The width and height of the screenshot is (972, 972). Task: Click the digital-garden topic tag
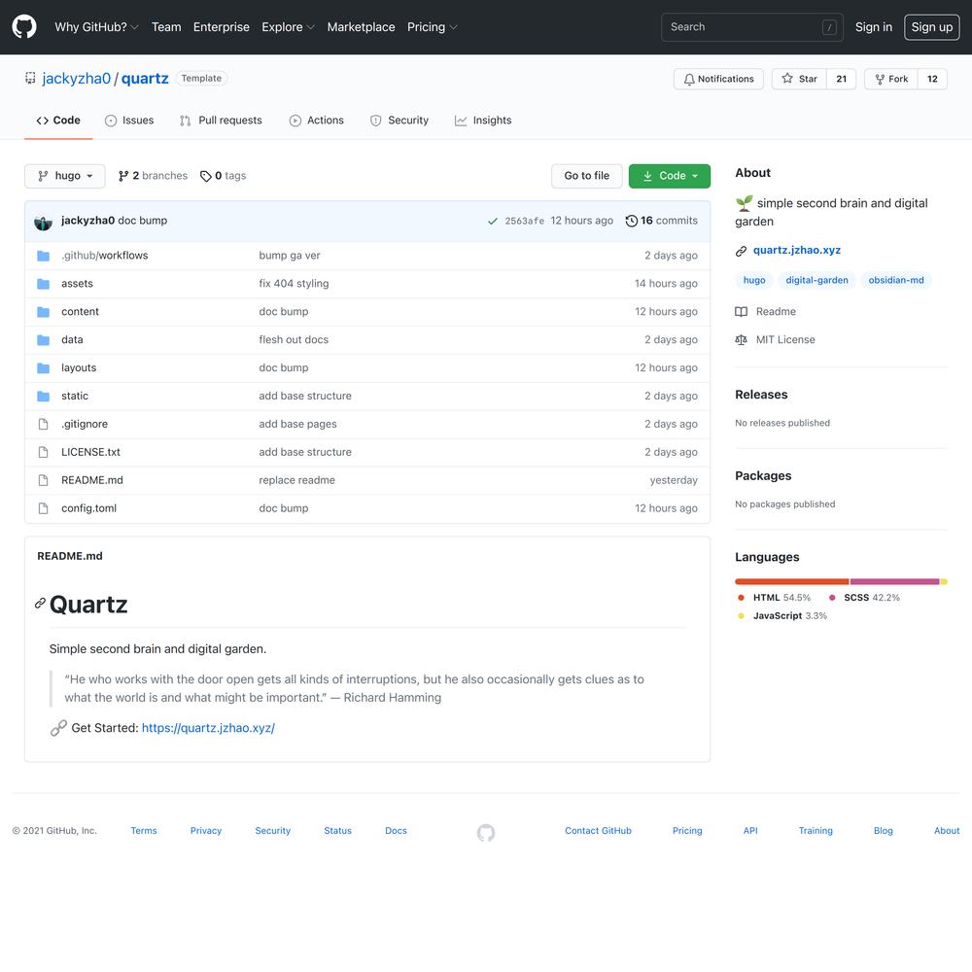[817, 280]
